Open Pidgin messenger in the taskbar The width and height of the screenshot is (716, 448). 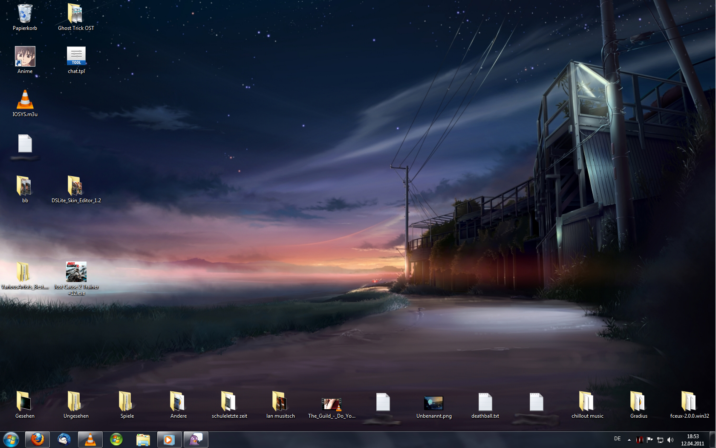coord(196,439)
